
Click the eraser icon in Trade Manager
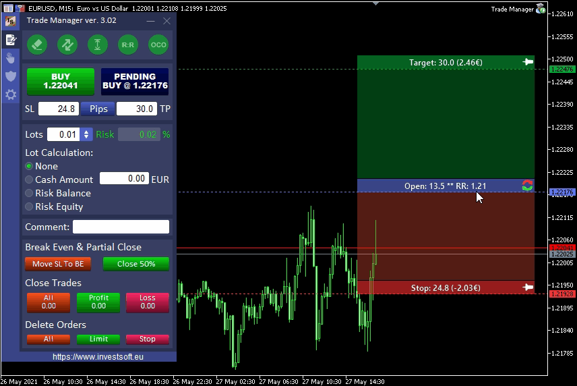(x=36, y=45)
